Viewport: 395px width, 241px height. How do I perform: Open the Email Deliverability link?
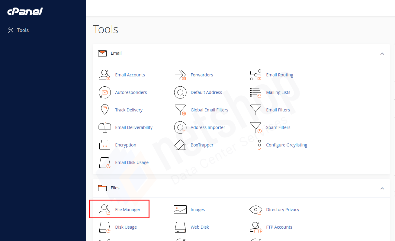click(134, 127)
